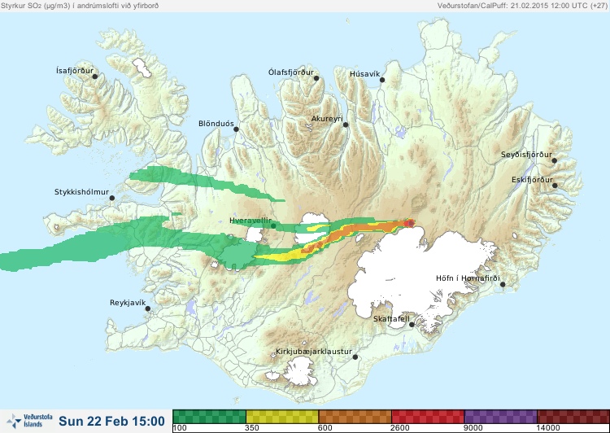Select the Ísafjörður location label
The image size is (610, 433).
(75, 71)
